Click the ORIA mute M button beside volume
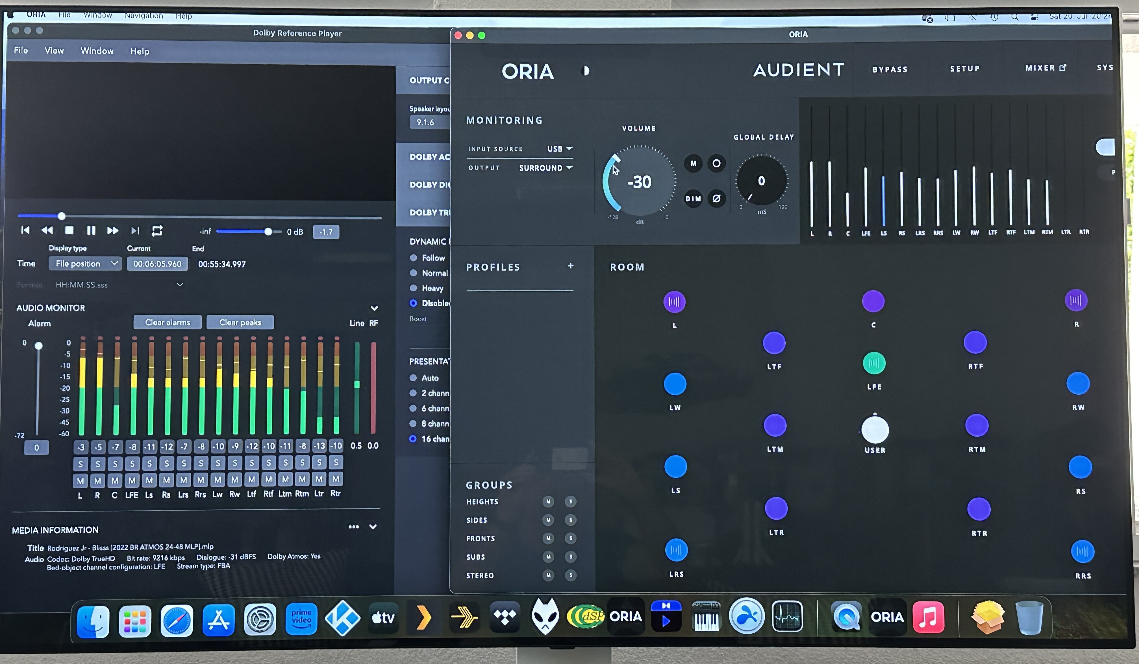This screenshot has width=1139, height=664. [x=693, y=163]
